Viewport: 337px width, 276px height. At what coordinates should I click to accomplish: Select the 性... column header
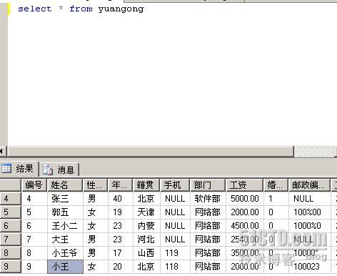pyautogui.click(x=95, y=185)
